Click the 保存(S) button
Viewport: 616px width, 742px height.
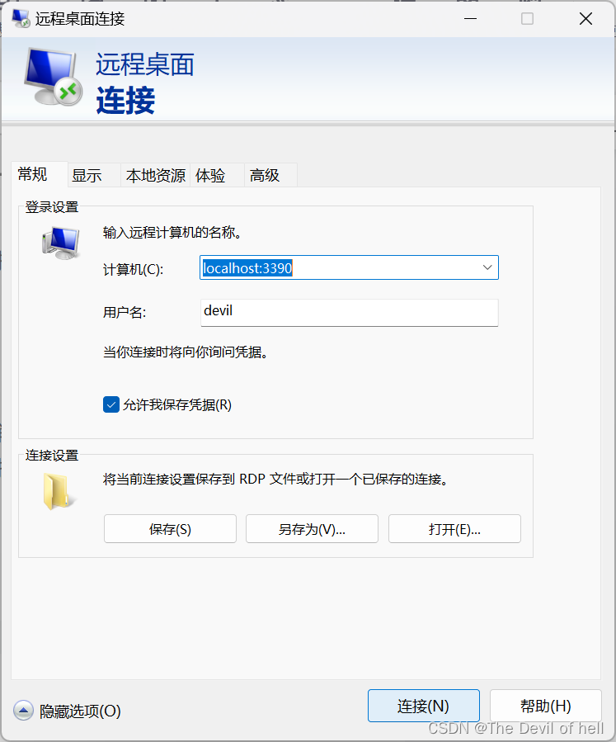point(170,528)
